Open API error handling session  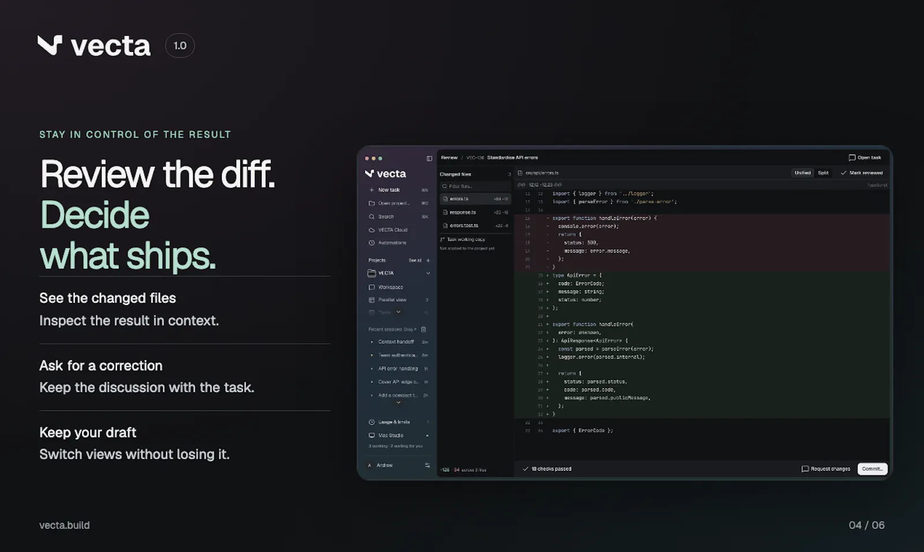click(398, 369)
